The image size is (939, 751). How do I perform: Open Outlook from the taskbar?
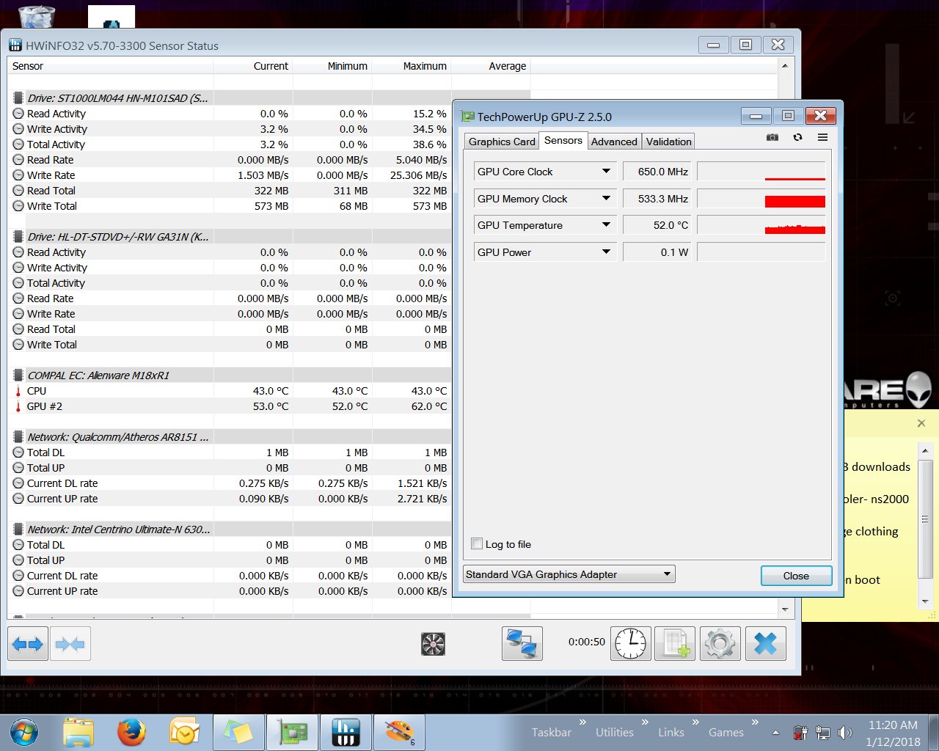click(x=184, y=732)
